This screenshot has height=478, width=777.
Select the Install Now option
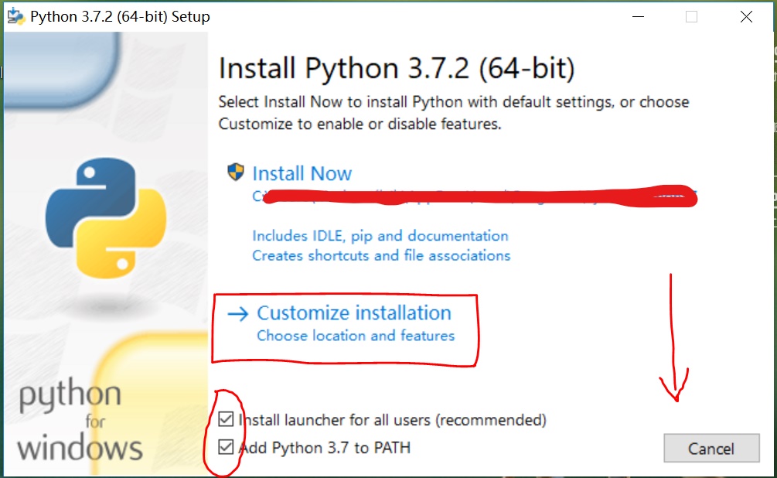(x=302, y=172)
